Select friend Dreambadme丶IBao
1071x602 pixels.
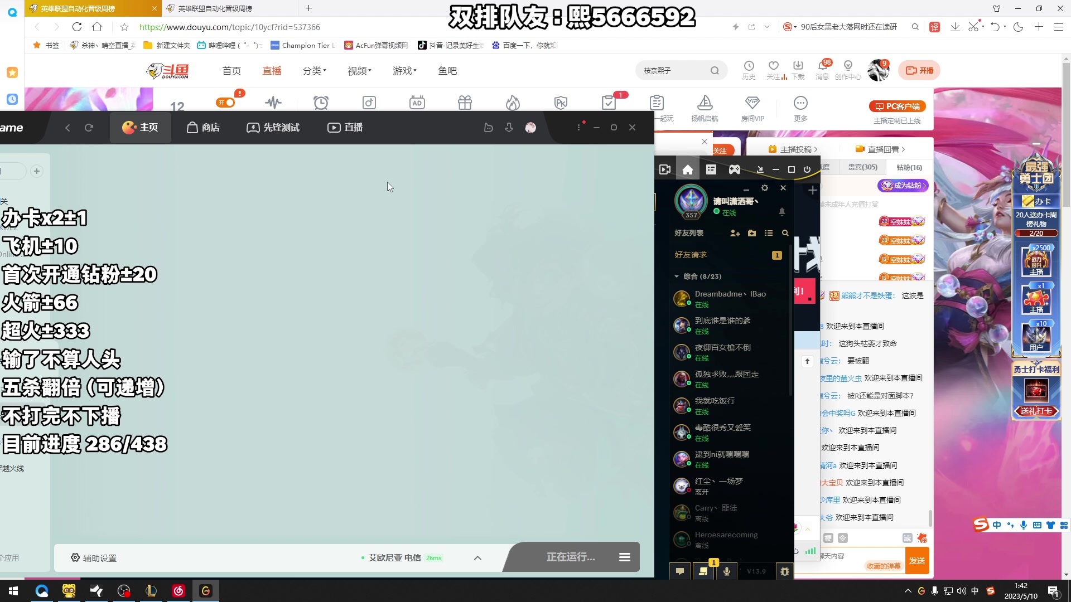pyautogui.click(x=730, y=299)
